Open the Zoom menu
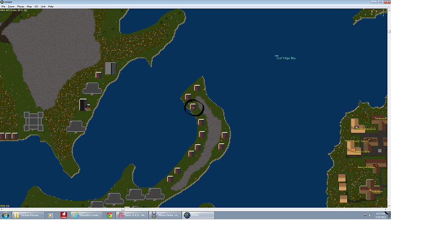This screenshot has width=424, height=234. click(11, 6)
